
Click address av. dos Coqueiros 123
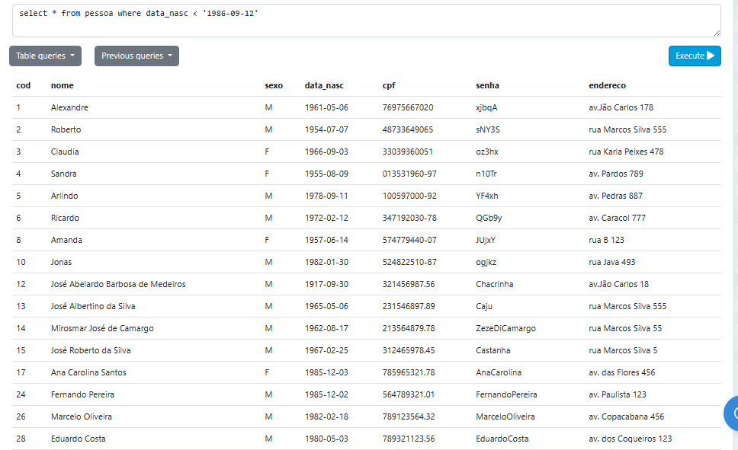tap(631, 439)
